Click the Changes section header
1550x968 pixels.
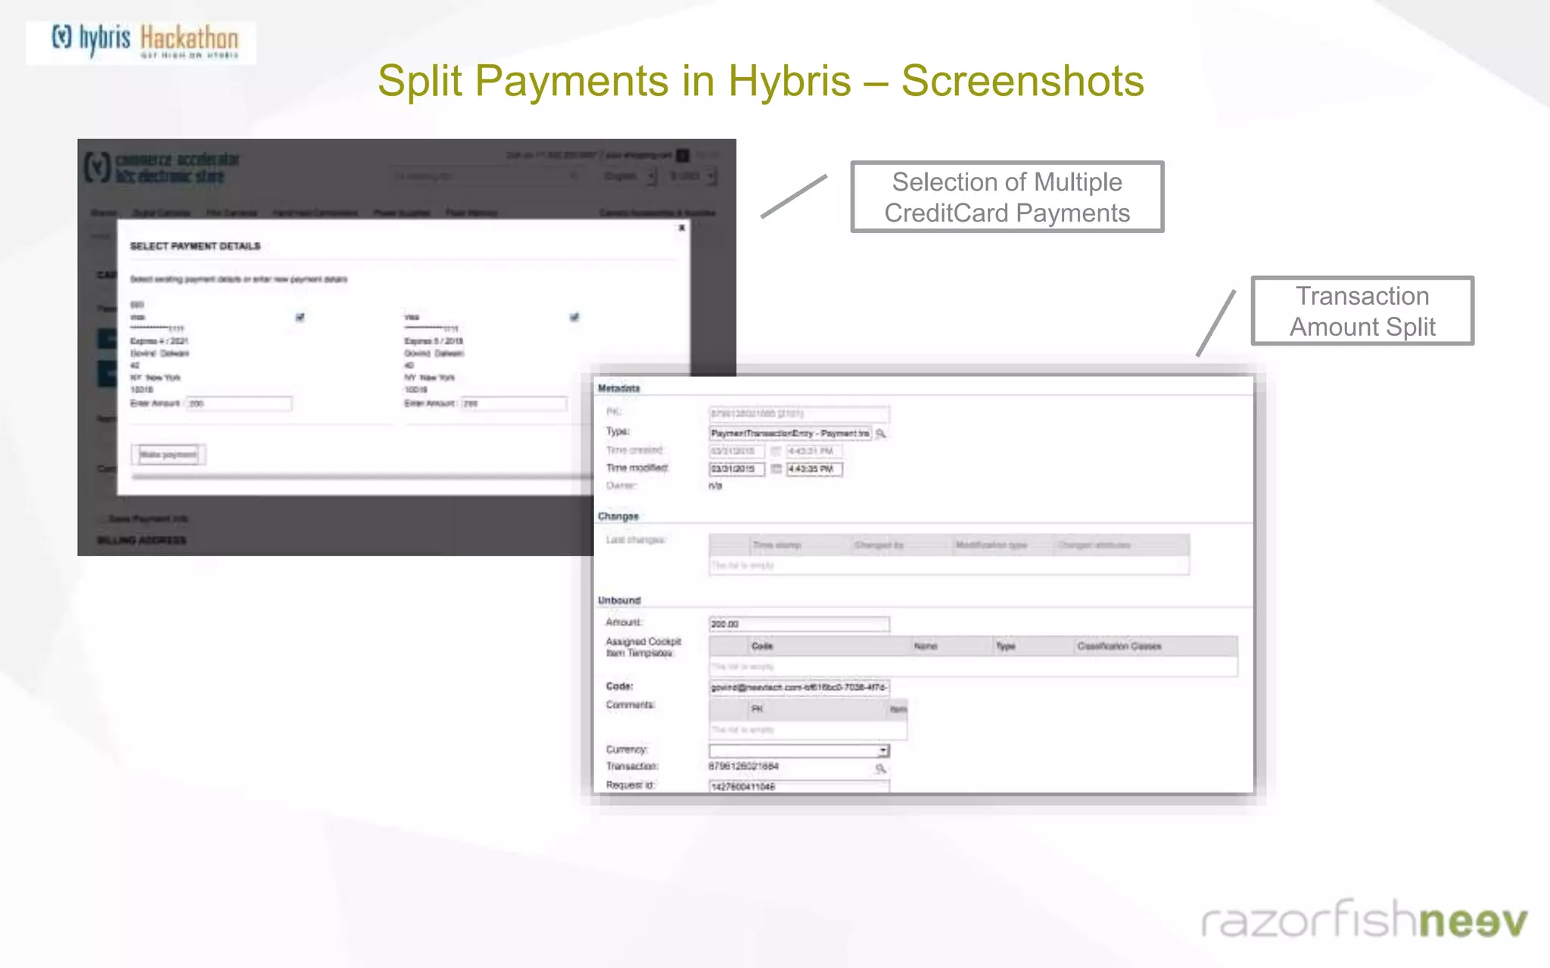(618, 517)
